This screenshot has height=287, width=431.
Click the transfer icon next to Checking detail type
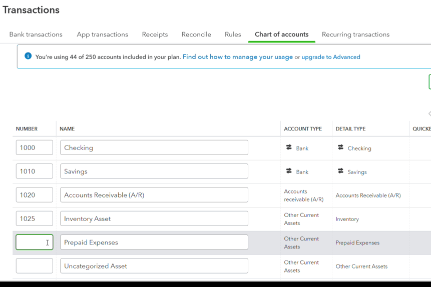click(341, 147)
